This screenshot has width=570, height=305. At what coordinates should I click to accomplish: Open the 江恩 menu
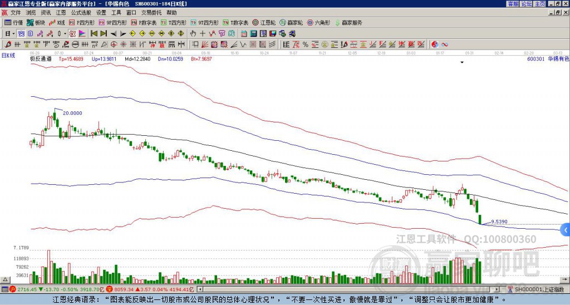pos(61,13)
